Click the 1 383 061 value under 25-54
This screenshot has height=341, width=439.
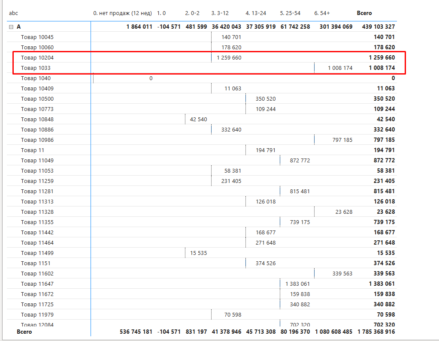(297, 284)
